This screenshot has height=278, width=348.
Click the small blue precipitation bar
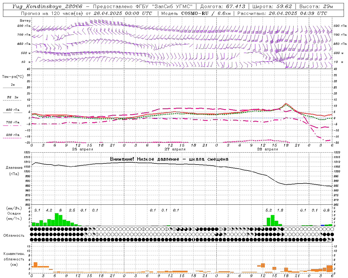click(322, 225)
